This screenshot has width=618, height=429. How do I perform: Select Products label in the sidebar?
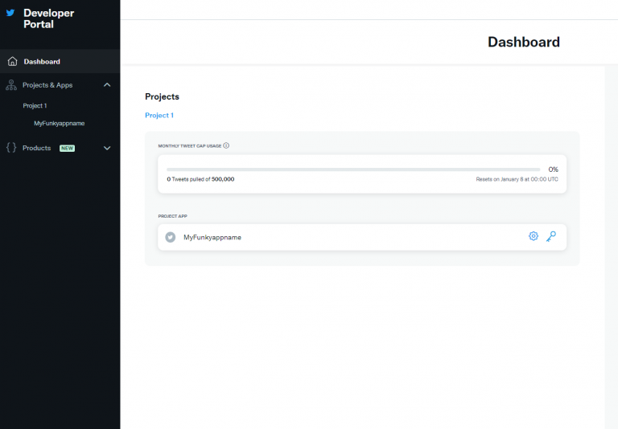click(37, 148)
